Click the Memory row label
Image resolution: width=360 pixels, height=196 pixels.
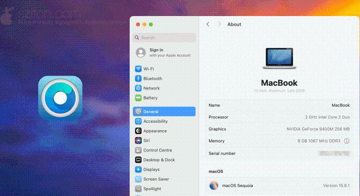(216, 141)
